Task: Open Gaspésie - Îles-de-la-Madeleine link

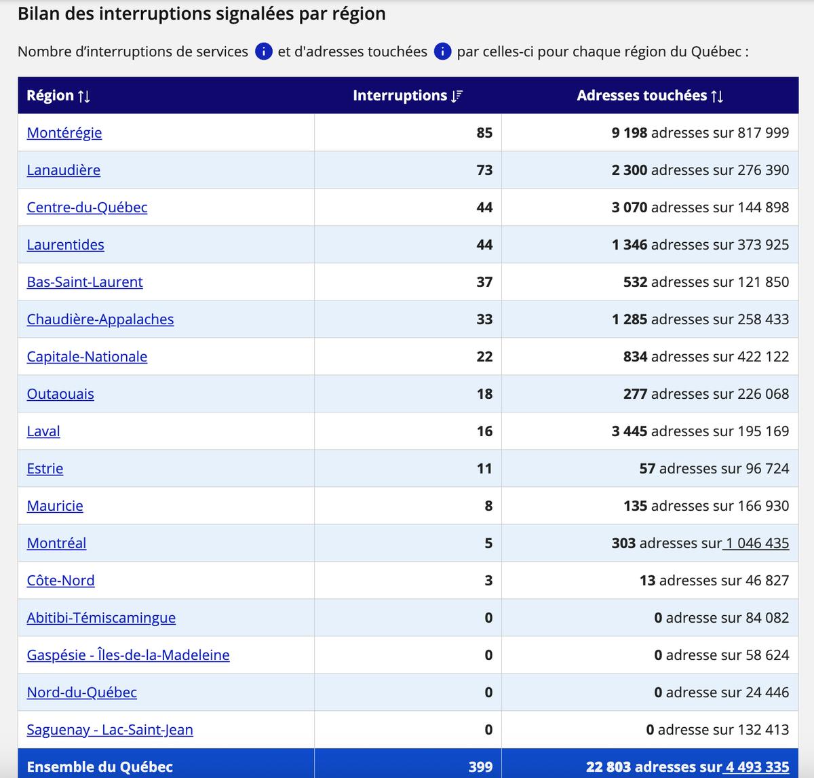Action: pos(128,655)
